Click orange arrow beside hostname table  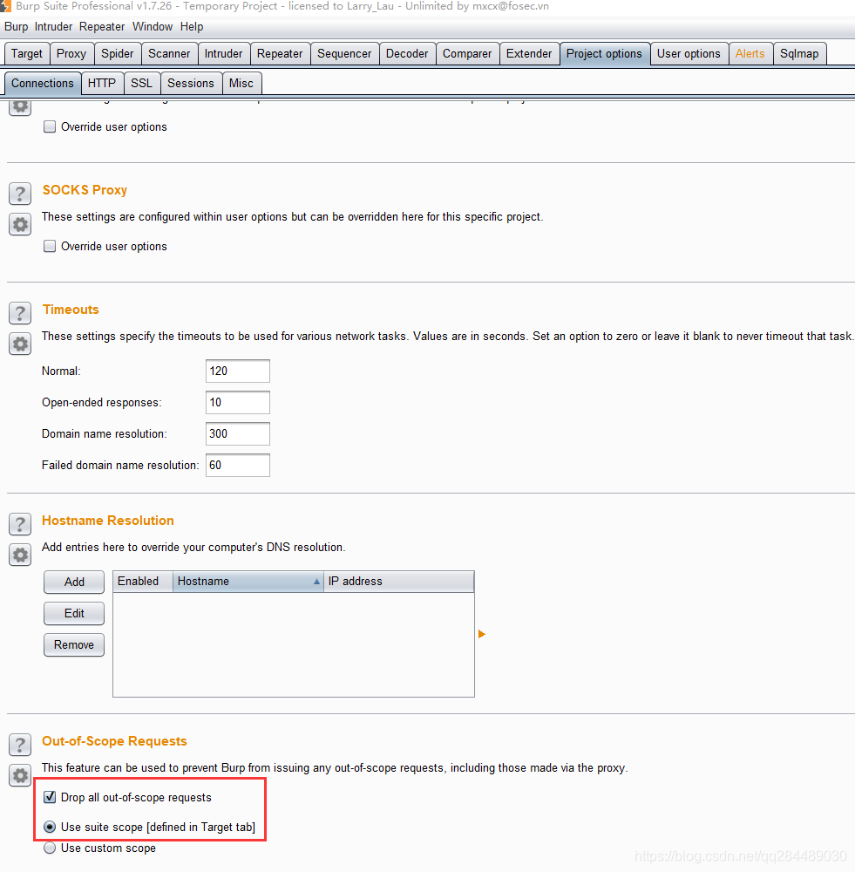pyautogui.click(x=481, y=634)
